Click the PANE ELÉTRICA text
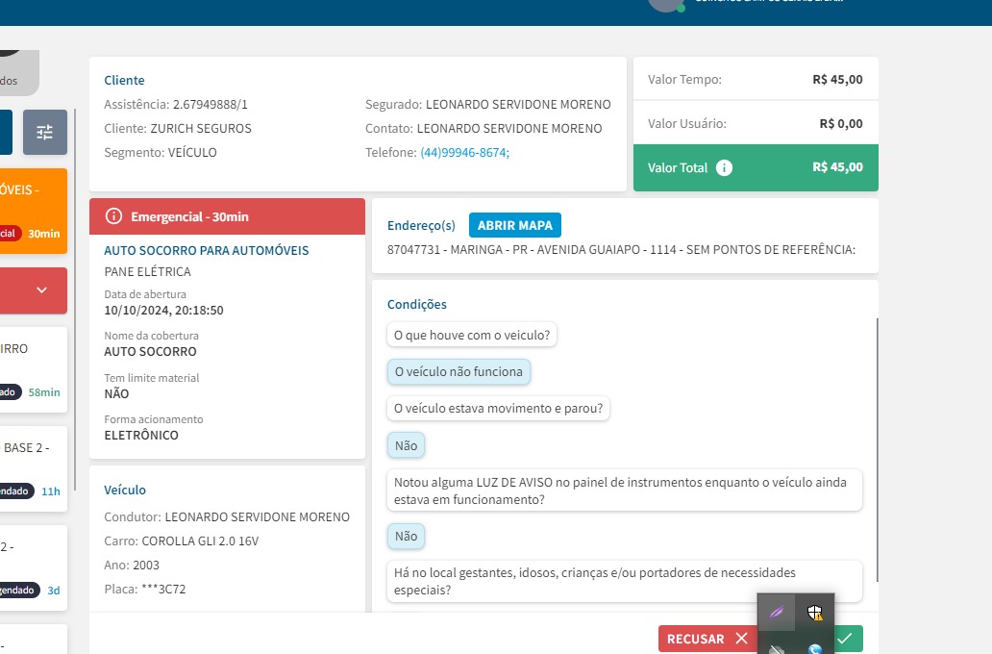Viewport: 992px width, 654px height. pos(147,271)
